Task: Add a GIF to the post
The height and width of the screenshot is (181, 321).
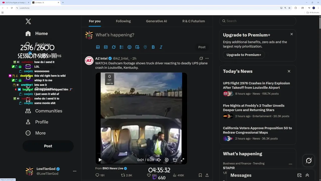Action: pyautogui.click(x=106, y=47)
